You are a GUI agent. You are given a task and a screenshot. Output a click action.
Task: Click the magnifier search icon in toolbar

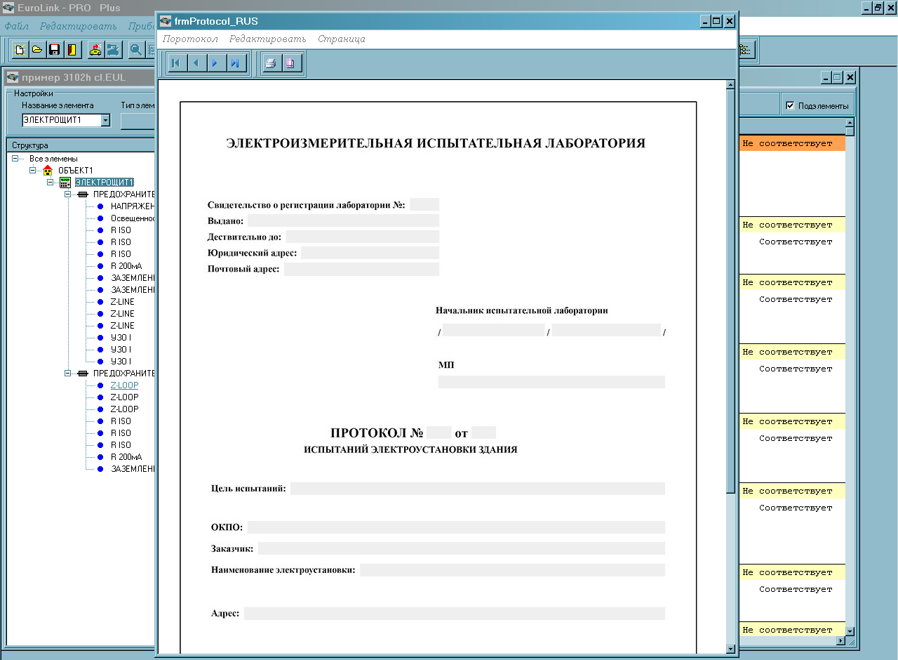(x=135, y=50)
